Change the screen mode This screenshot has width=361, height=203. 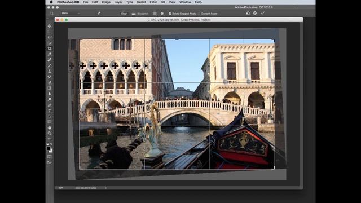point(50,162)
